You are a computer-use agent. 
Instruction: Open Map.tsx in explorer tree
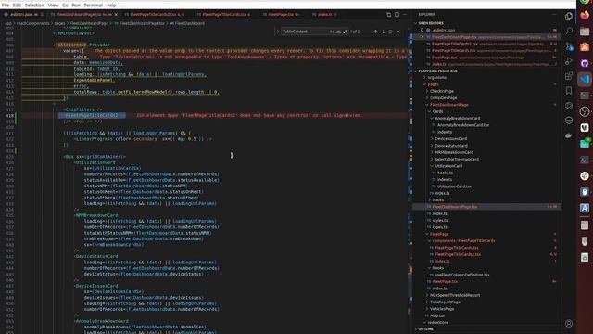pyautogui.click(x=436, y=315)
